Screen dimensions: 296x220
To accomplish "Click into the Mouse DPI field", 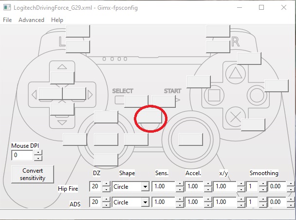I will coord(22,155).
